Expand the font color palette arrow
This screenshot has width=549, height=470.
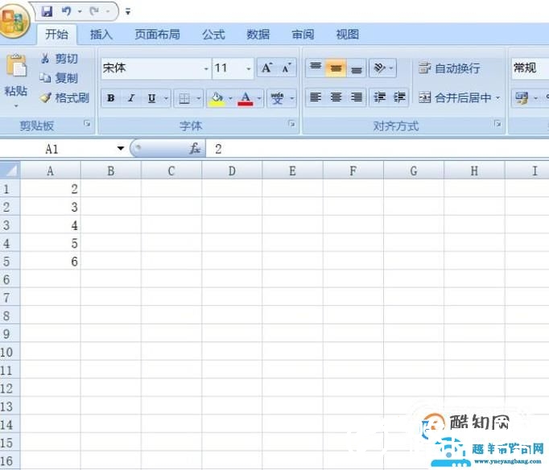point(259,98)
